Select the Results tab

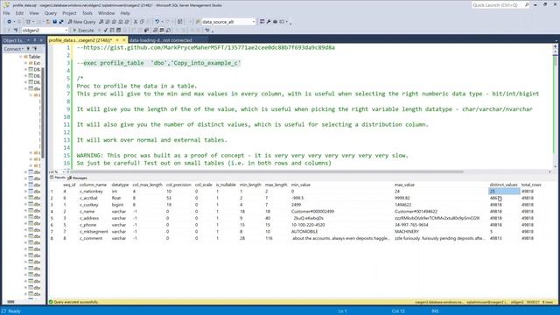tap(58, 178)
